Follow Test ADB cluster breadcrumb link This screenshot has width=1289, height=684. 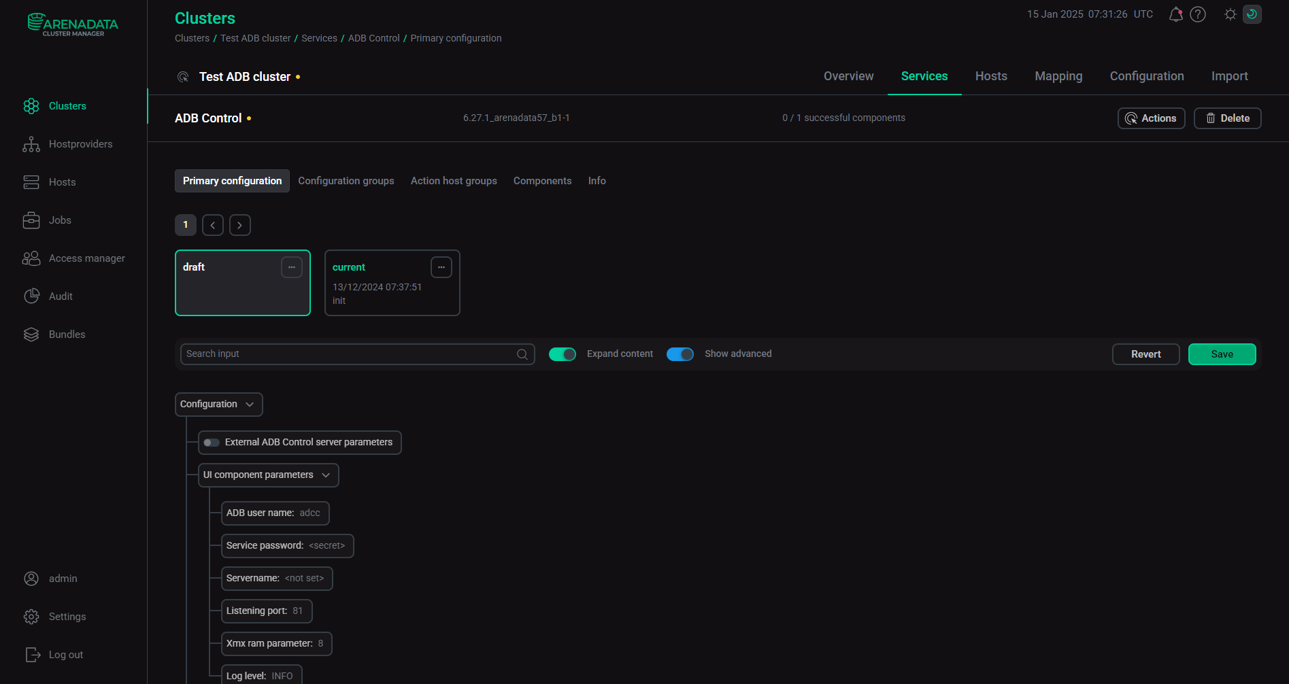[255, 38]
